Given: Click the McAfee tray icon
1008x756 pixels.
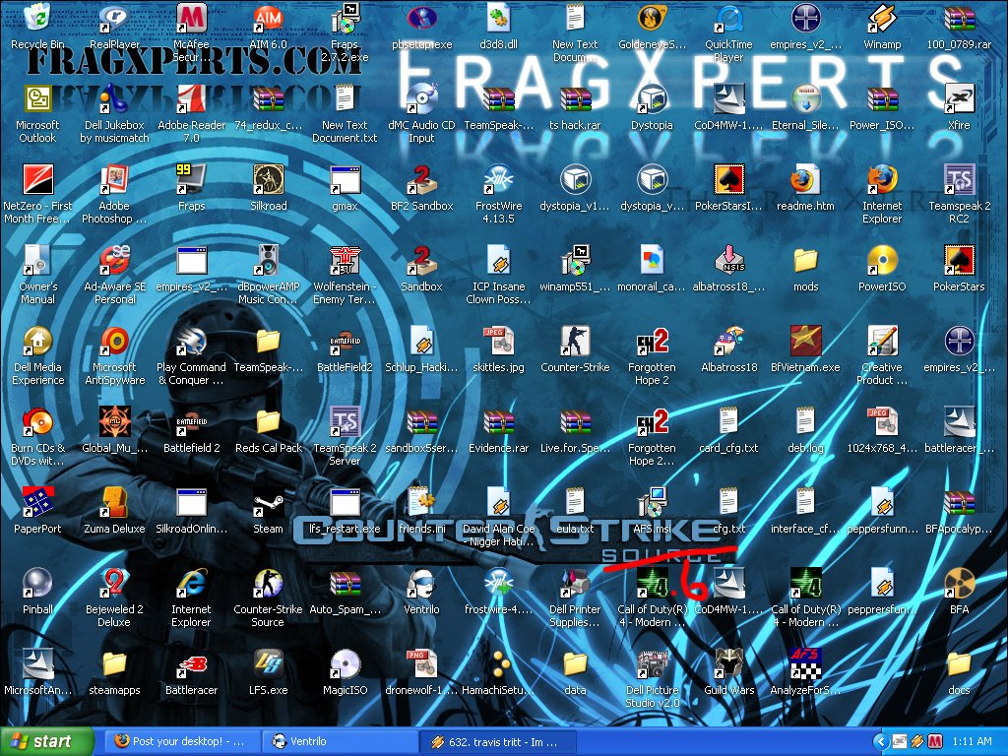Looking at the screenshot, I should tap(935, 742).
